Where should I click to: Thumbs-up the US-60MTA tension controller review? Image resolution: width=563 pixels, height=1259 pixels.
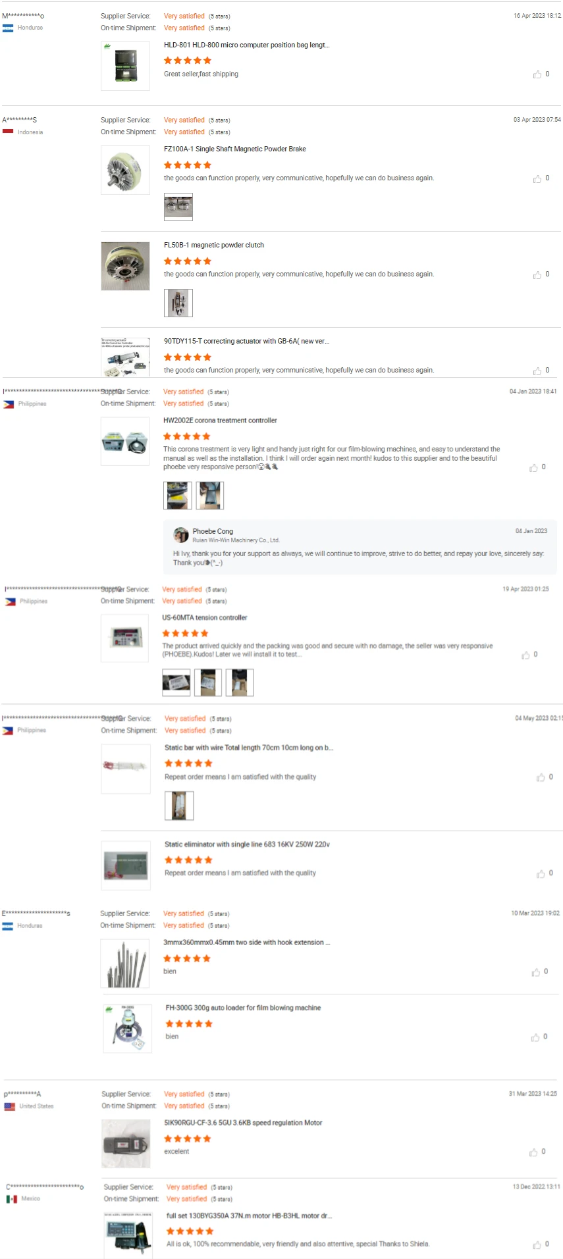click(x=525, y=655)
